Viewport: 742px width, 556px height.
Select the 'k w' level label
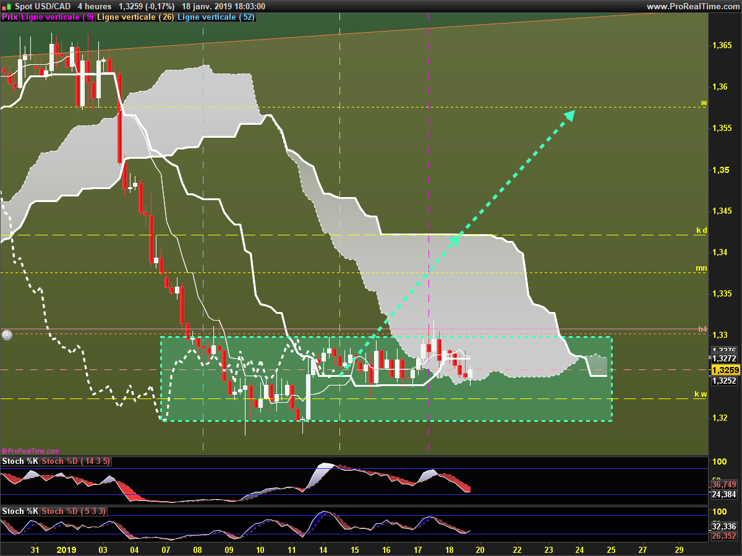[701, 394]
